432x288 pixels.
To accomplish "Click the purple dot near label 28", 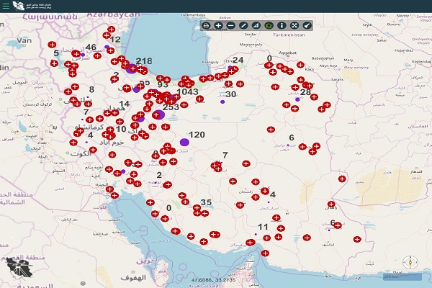I will 298,99.
